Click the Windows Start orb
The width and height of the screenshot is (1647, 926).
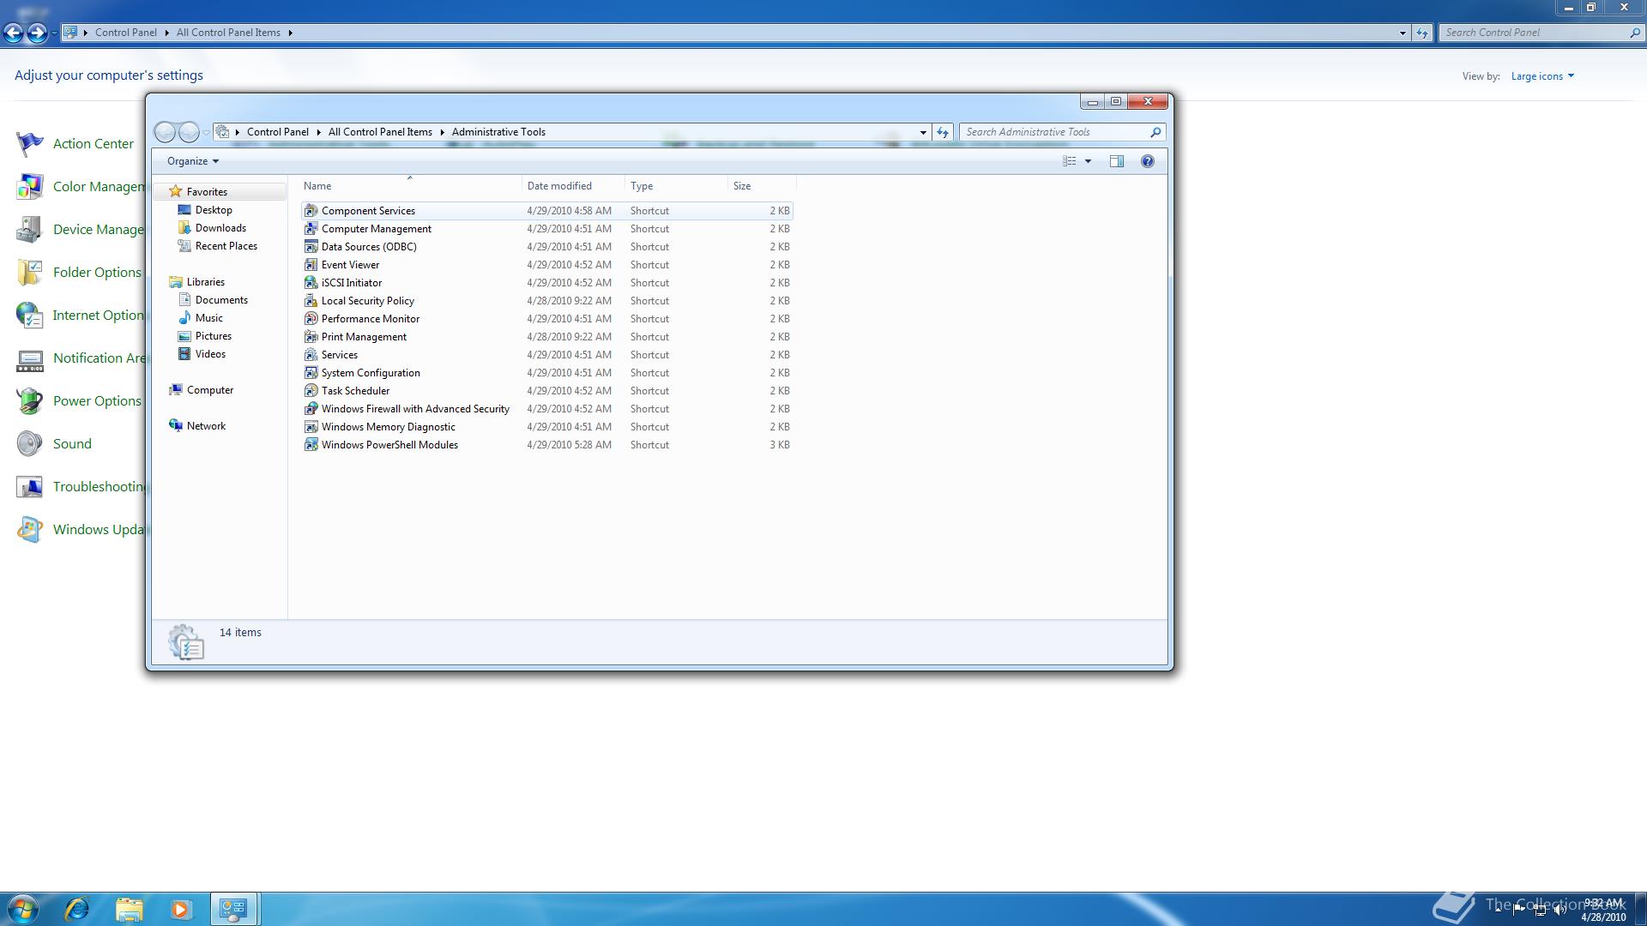pos(23,909)
